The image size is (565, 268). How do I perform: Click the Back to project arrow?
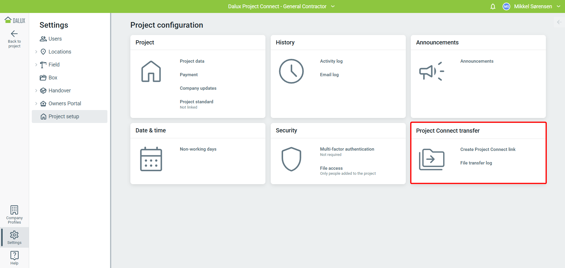14,34
